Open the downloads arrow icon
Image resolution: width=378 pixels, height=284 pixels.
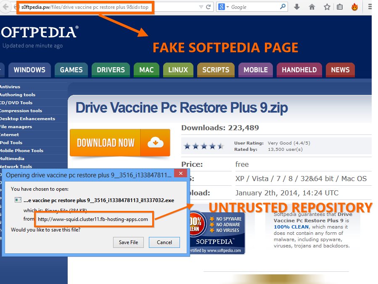coord(297,7)
